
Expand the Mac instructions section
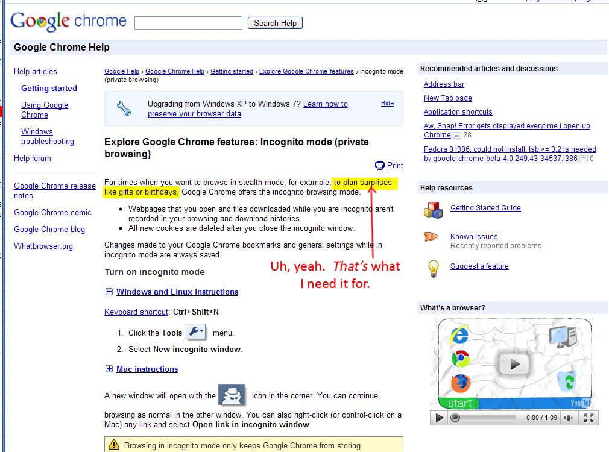(x=109, y=369)
